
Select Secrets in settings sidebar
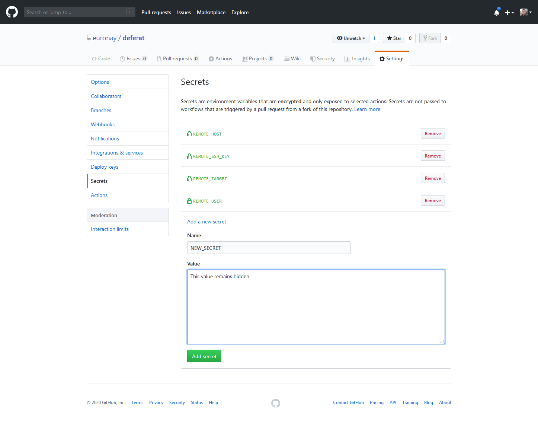click(x=128, y=181)
